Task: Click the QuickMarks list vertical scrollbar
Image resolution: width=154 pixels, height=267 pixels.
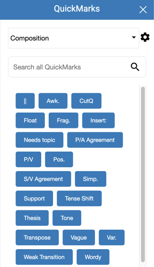Action: point(143,175)
